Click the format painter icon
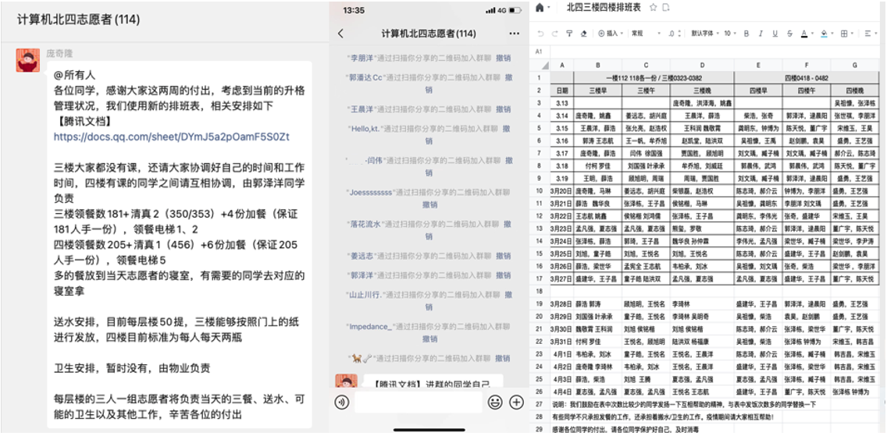 (570, 34)
